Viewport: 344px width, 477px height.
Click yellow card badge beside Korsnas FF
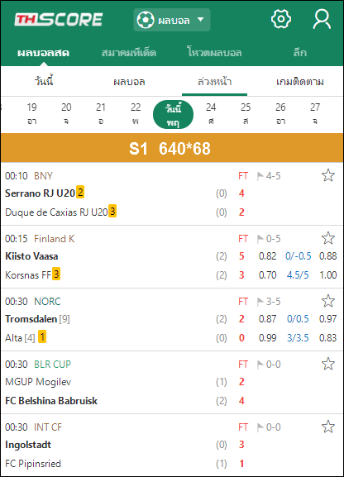[x=56, y=274]
